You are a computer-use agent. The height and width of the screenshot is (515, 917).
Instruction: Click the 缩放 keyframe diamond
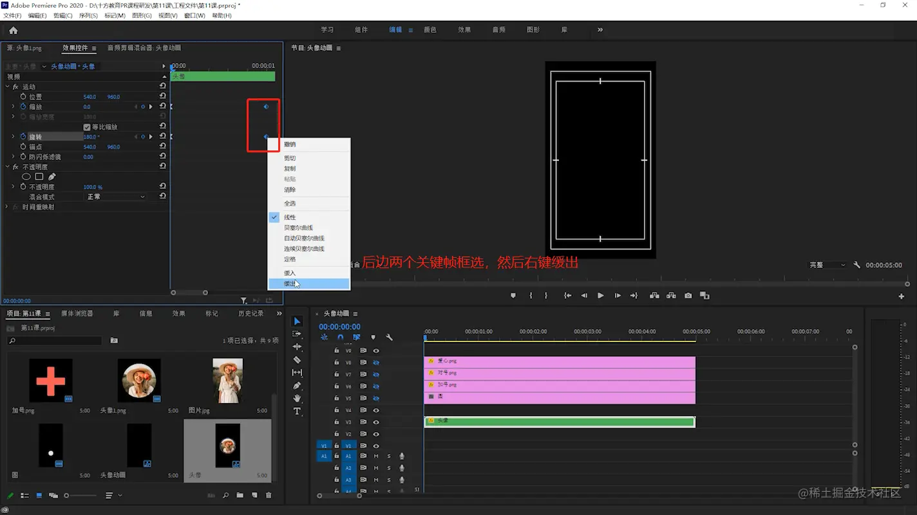266,107
